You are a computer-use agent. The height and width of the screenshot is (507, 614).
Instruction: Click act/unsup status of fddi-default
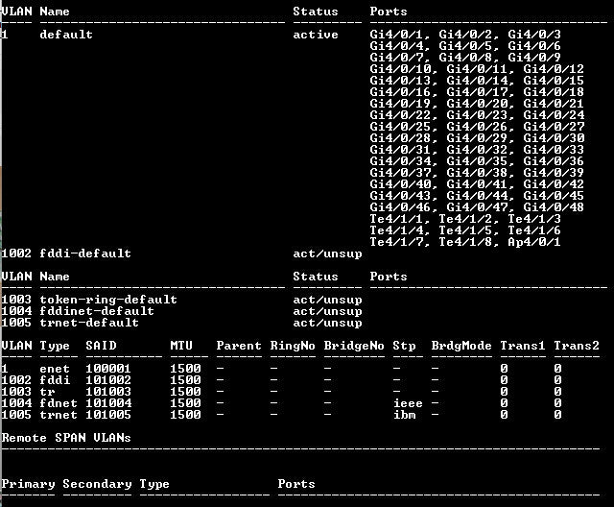point(327,253)
